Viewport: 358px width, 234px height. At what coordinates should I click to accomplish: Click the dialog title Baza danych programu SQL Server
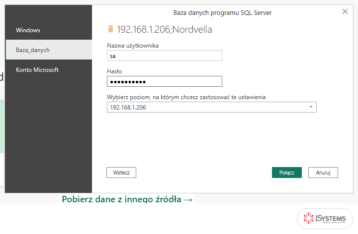(223, 13)
